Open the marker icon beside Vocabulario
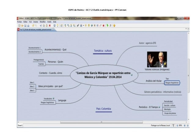This screenshot has width=195, height=138. tap(53, 99)
